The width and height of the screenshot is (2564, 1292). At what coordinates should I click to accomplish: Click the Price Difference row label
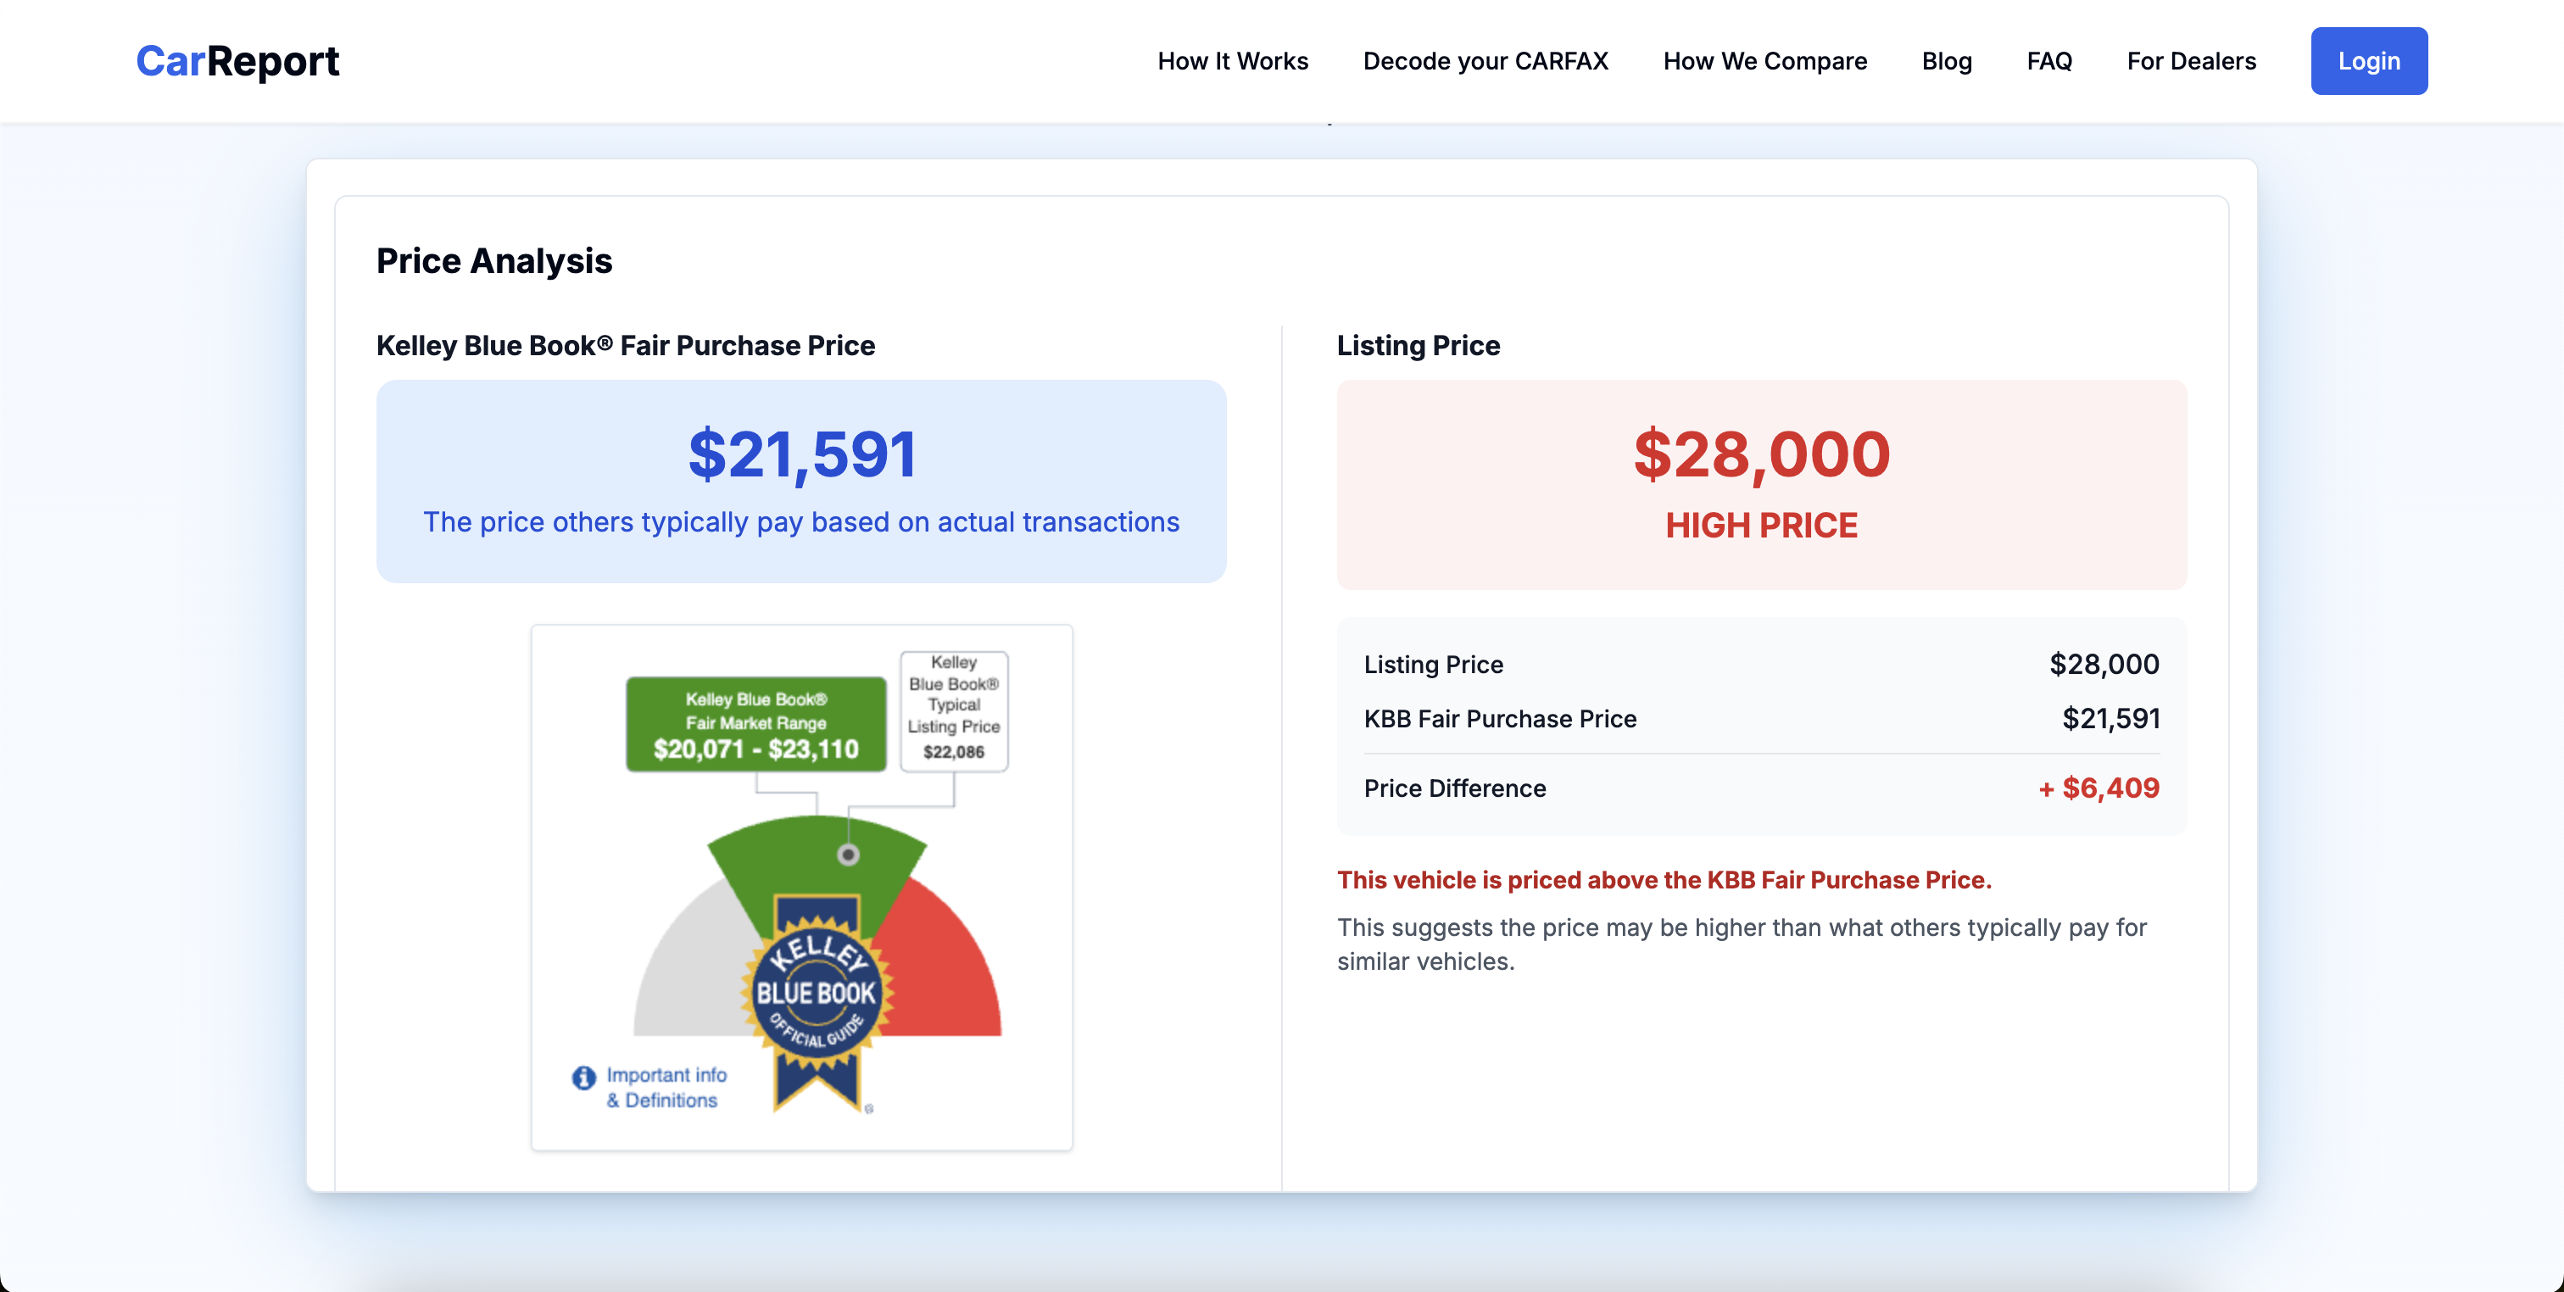click(1454, 788)
